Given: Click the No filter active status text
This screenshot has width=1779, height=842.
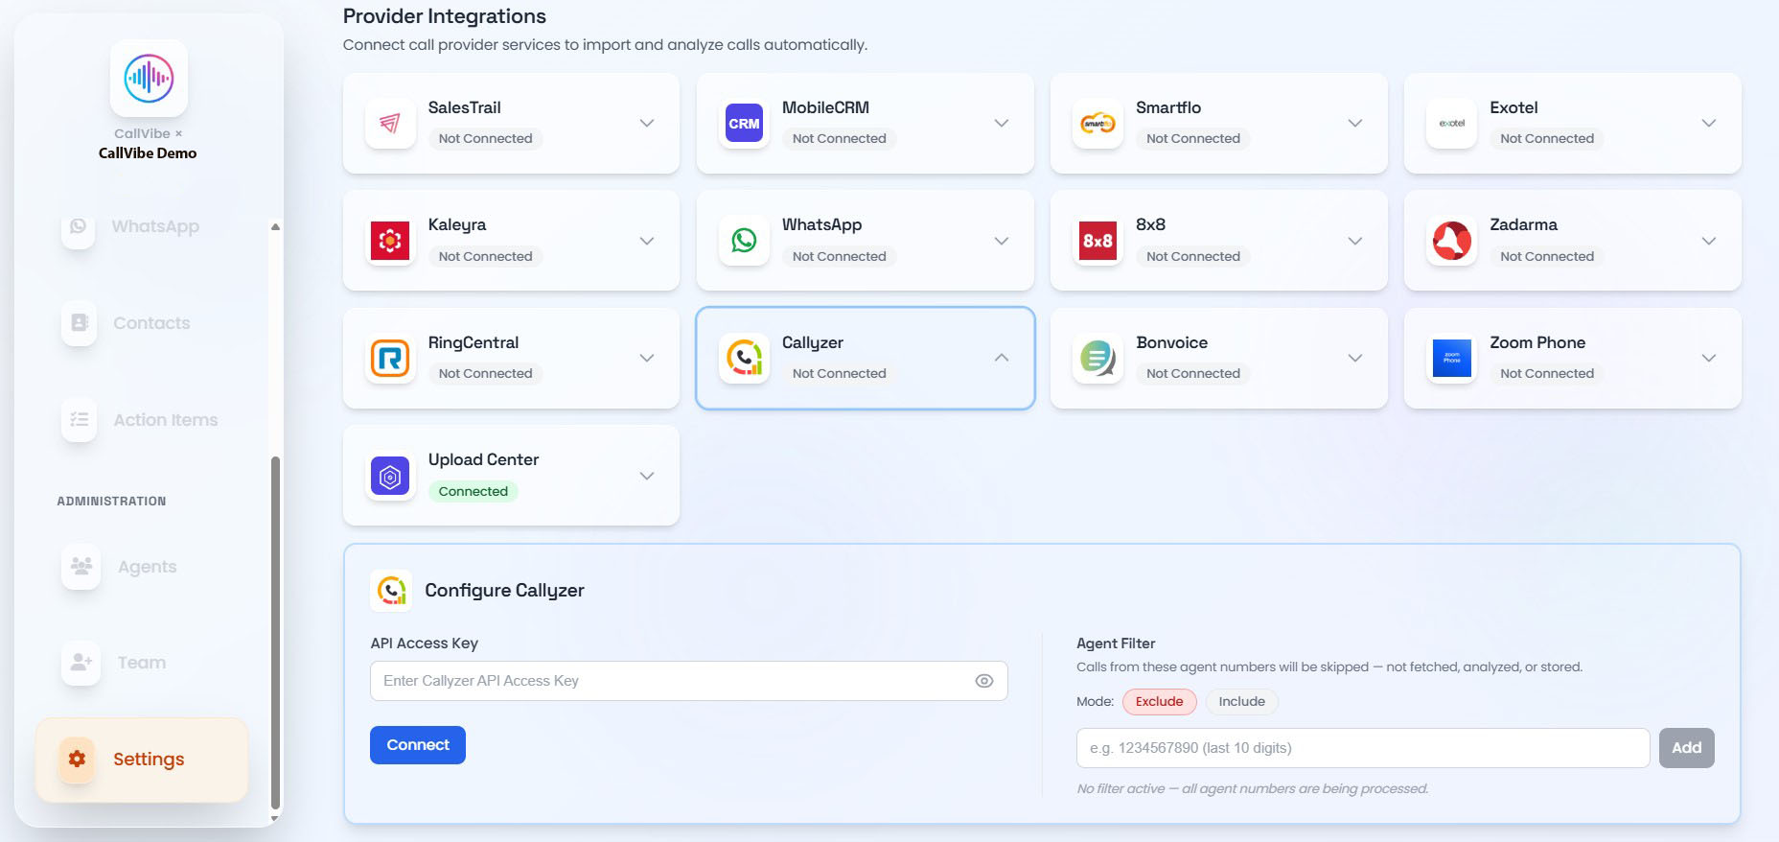Looking at the screenshot, I should coord(1253,789).
